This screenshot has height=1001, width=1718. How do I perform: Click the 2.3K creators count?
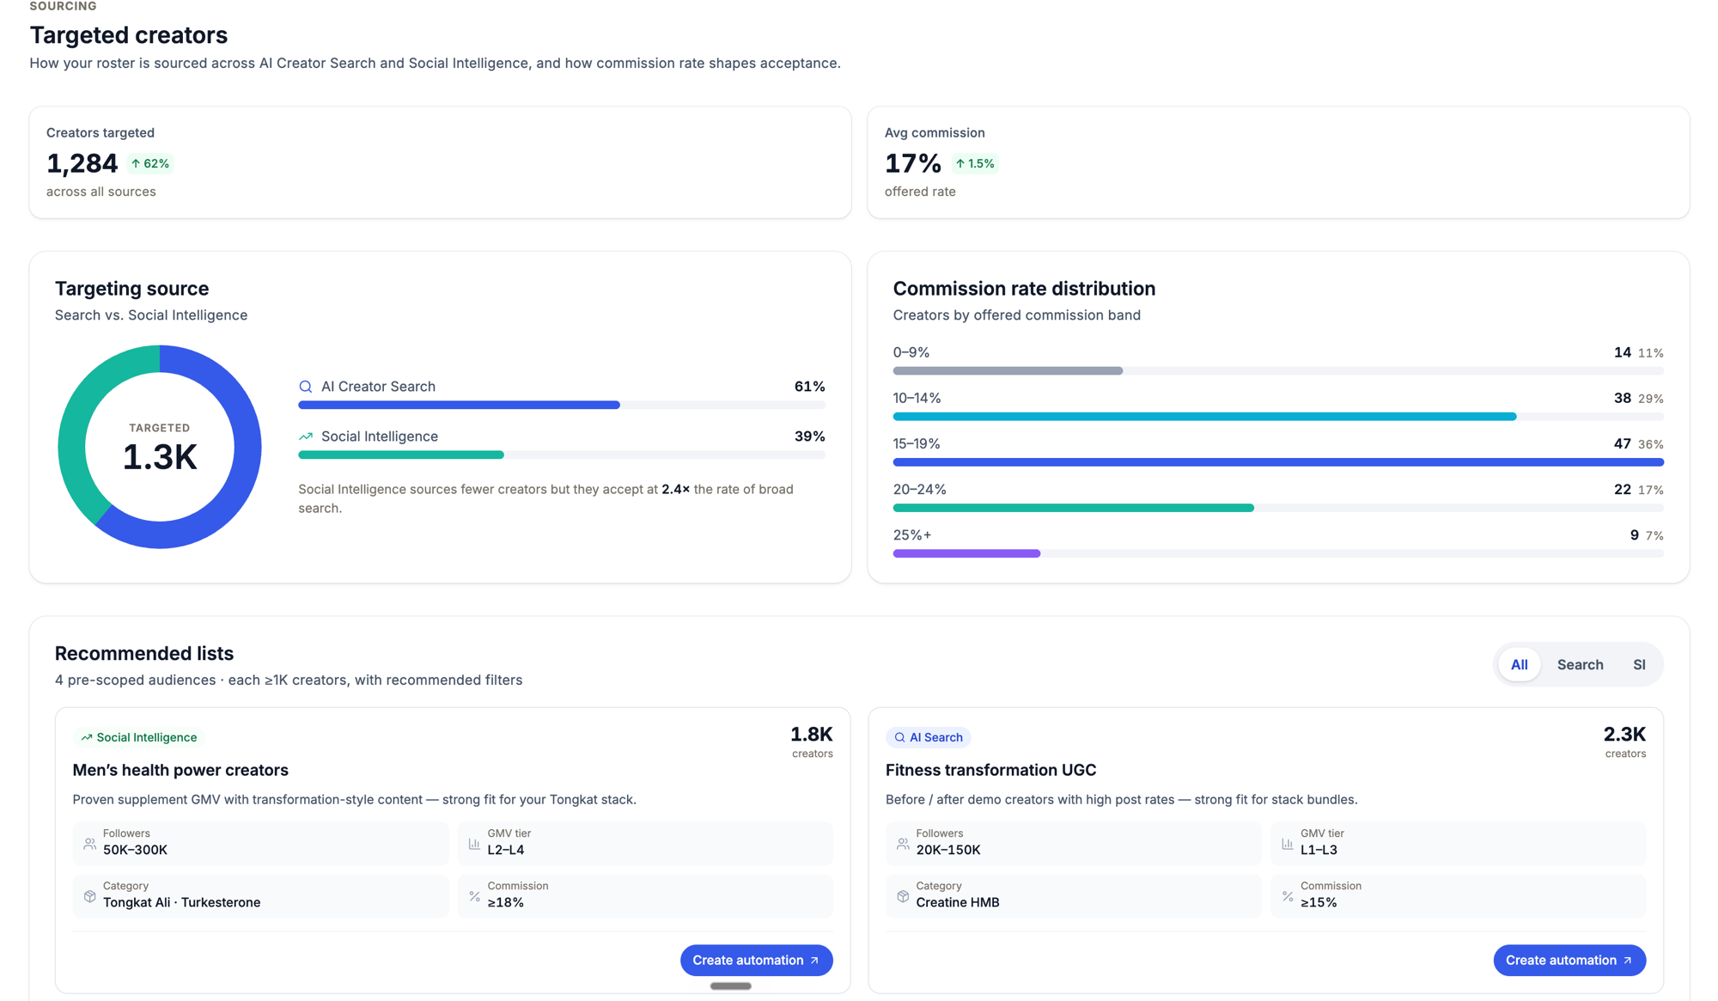1624,735
